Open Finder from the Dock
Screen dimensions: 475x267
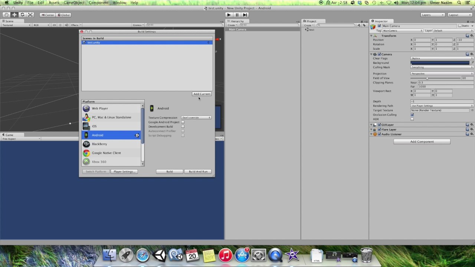[109, 255]
